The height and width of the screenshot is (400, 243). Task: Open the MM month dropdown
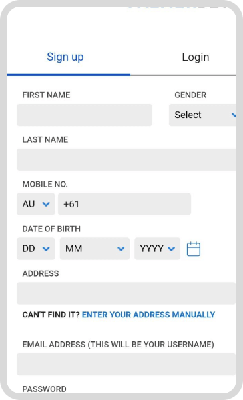(95, 249)
